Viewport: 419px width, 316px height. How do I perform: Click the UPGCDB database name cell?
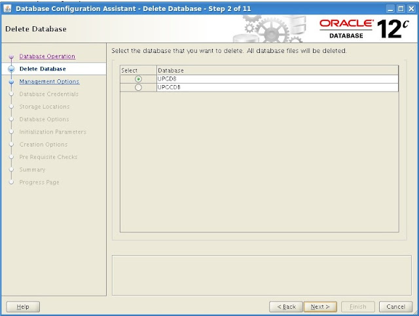[278, 88]
